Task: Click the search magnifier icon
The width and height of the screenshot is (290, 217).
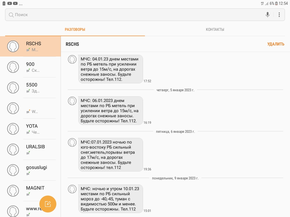Action: click(11, 15)
